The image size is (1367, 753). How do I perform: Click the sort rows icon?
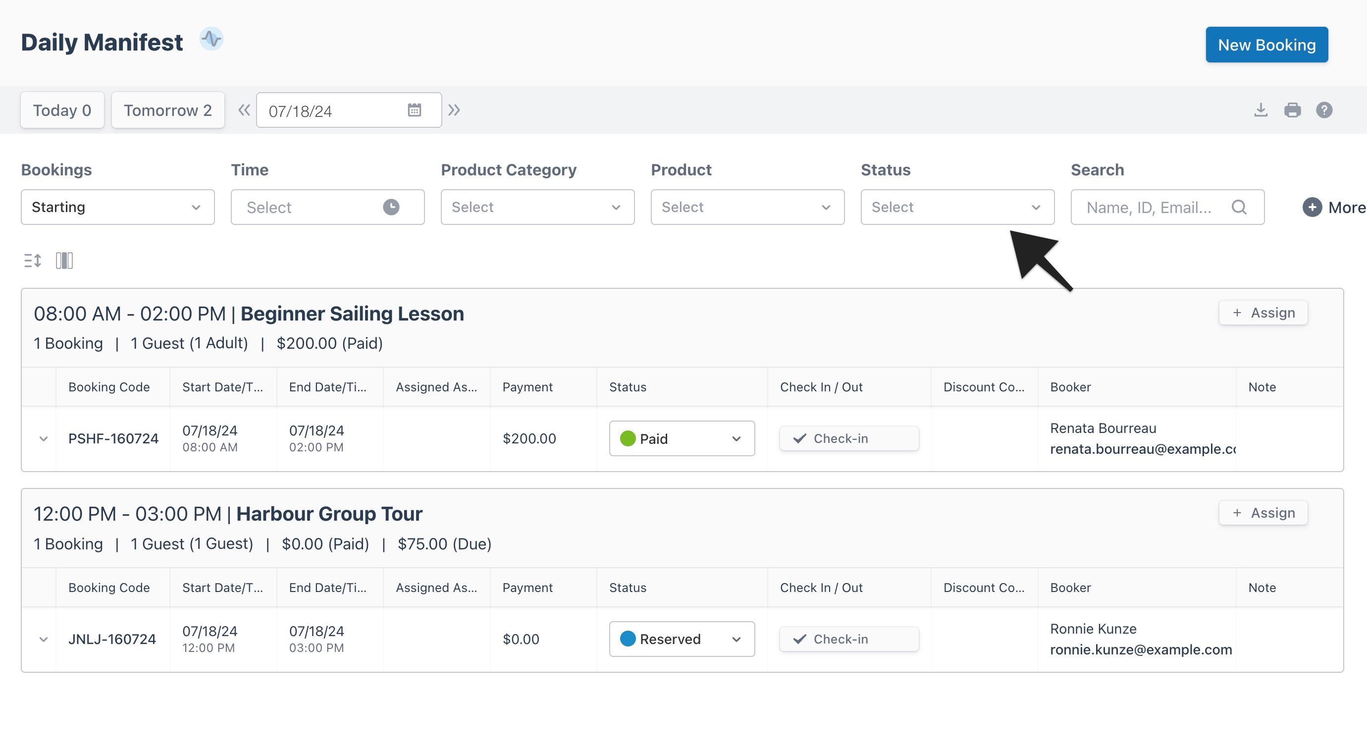32,261
